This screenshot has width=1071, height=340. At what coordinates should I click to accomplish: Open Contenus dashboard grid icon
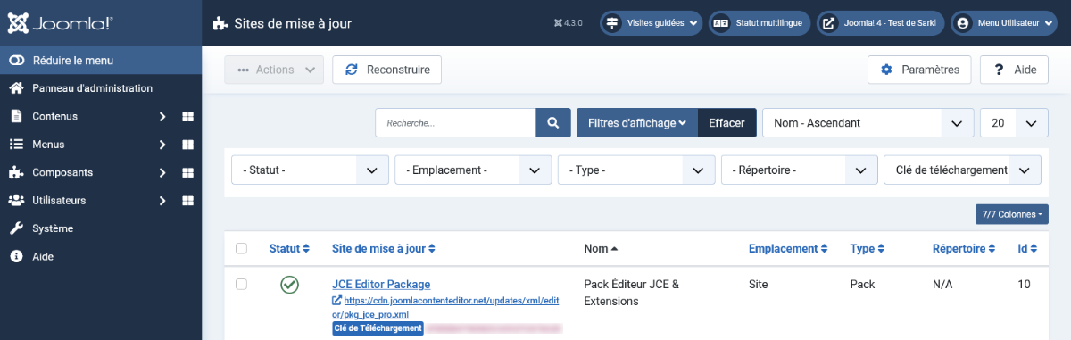187,117
